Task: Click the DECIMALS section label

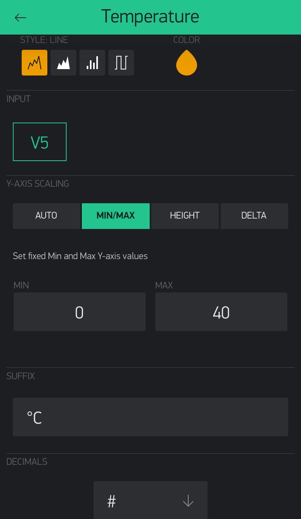Action: pyautogui.click(x=27, y=462)
